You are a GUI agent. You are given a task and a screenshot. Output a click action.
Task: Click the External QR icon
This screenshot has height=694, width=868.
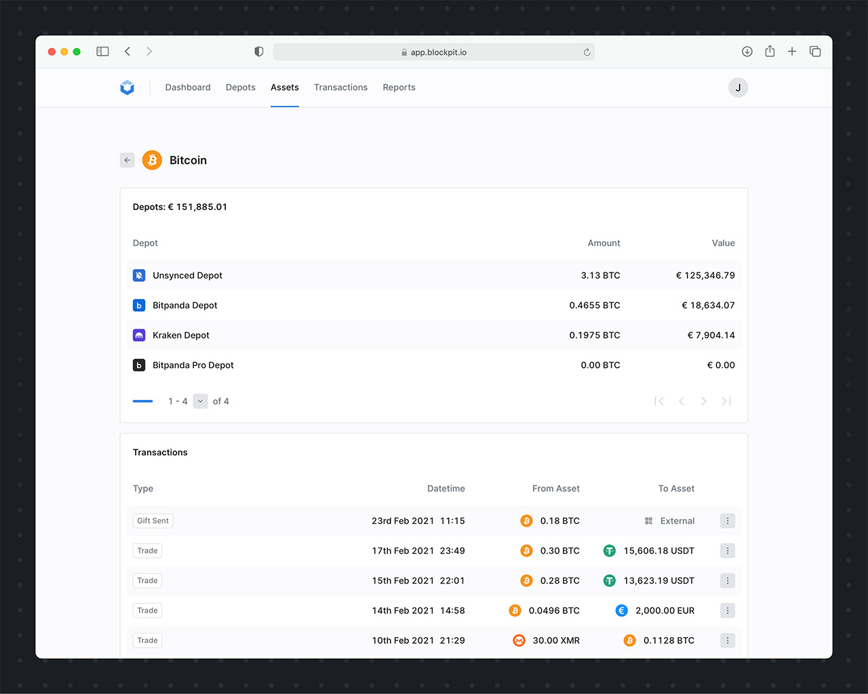tap(648, 520)
